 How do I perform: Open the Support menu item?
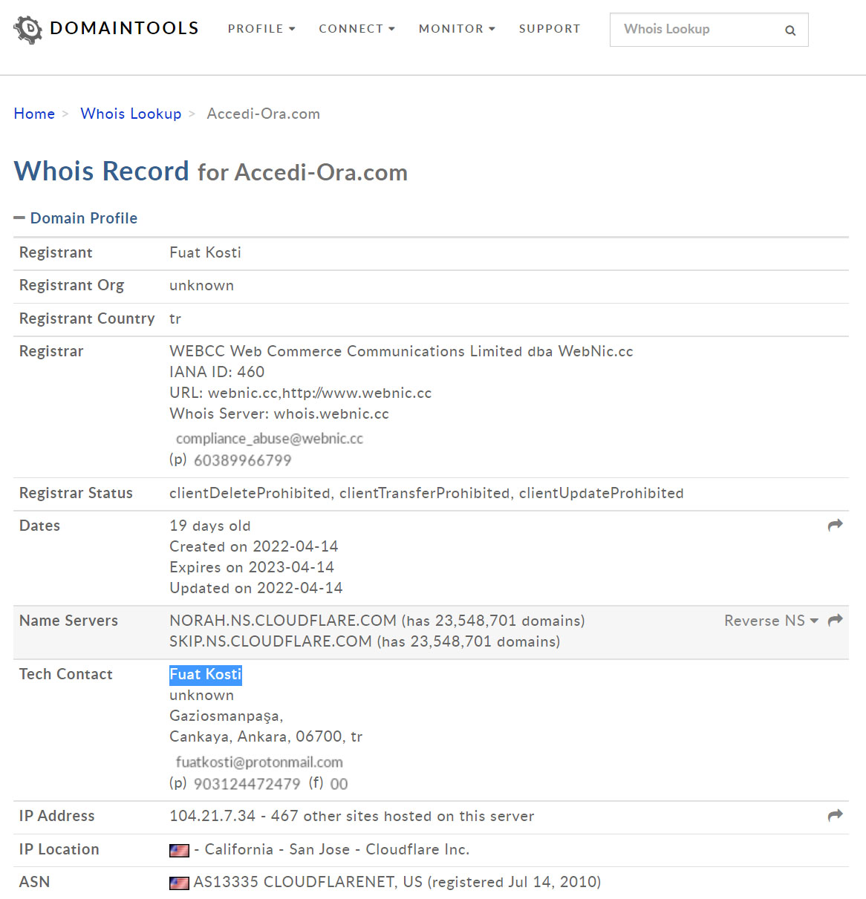tap(550, 29)
